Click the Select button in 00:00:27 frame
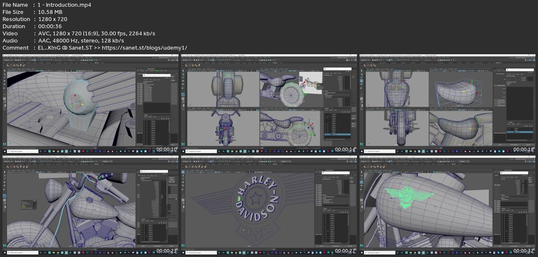Image resolution: width=538 pixels, height=257 pixels. click(x=322, y=246)
